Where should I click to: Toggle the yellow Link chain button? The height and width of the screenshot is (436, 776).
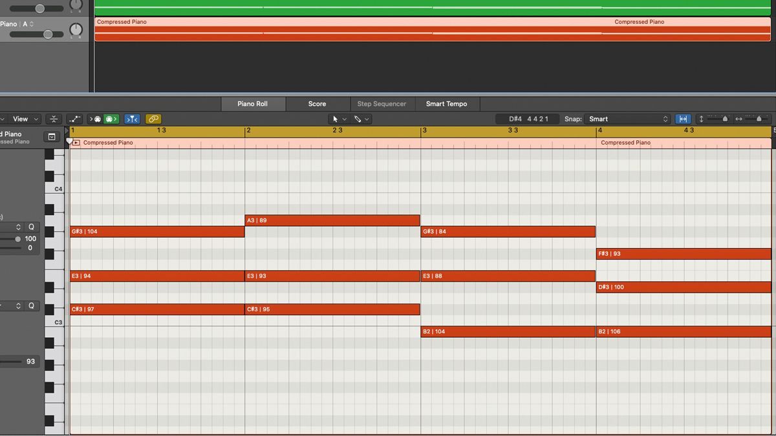coord(153,119)
